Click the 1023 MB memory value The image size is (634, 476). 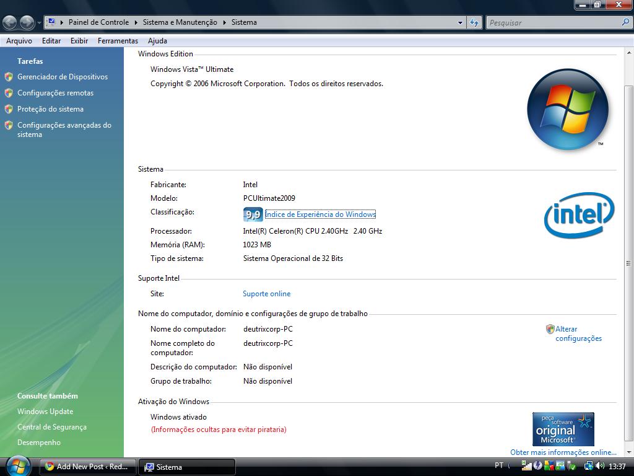[257, 245]
